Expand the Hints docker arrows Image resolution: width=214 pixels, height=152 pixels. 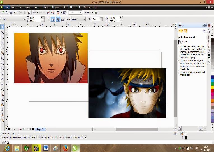tap(203, 26)
